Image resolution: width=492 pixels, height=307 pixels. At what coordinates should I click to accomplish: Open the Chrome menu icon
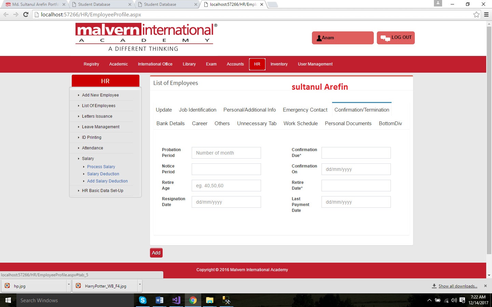[x=486, y=14]
